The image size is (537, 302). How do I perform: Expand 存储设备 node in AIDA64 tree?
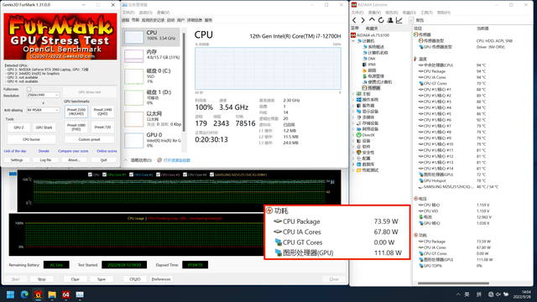coord(353,123)
